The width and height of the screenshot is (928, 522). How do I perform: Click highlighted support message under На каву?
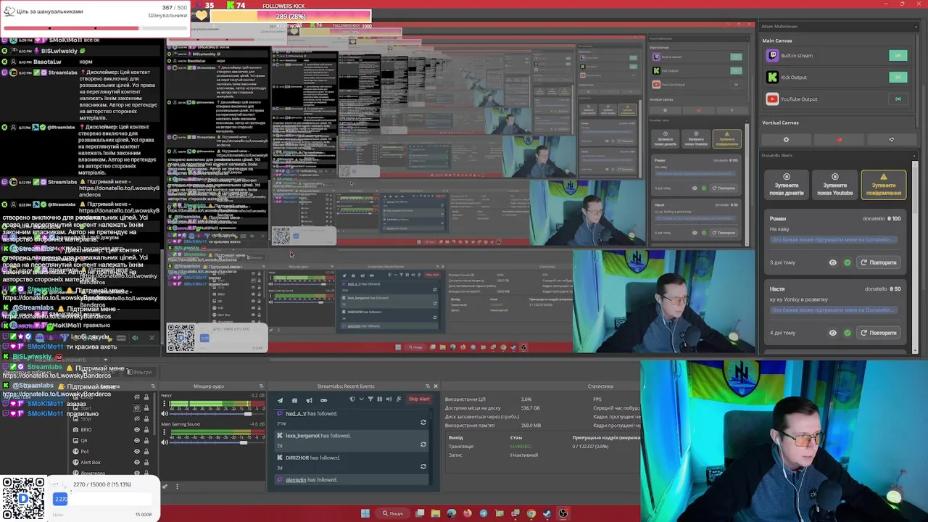834,240
